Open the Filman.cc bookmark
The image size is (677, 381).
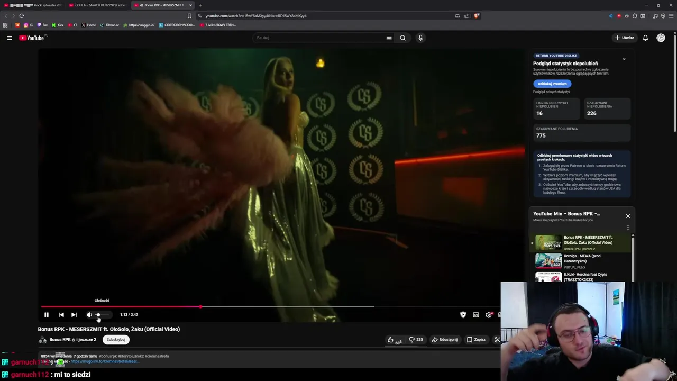110,25
